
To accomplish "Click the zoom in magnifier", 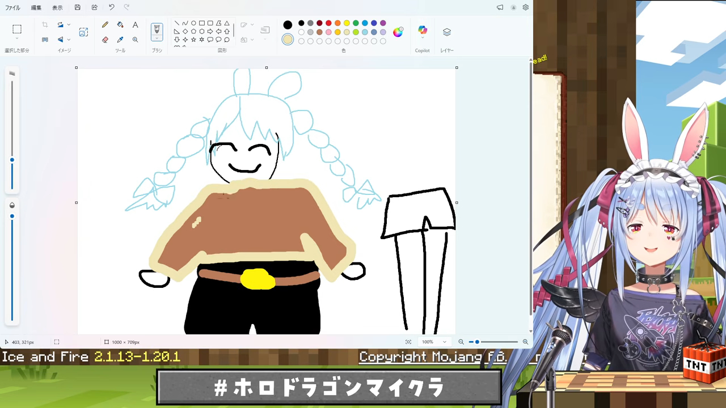I will click(x=525, y=342).
